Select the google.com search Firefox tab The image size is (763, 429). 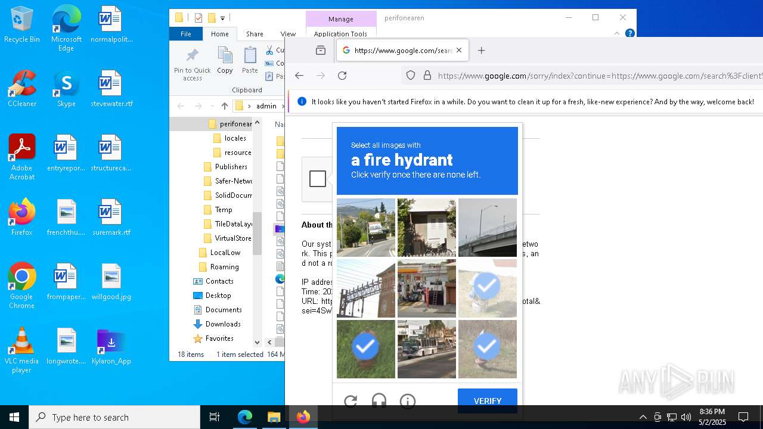(402, 51)
